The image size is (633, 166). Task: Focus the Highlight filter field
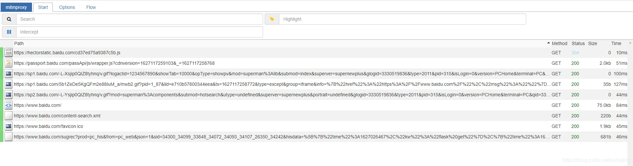[402, 19]
